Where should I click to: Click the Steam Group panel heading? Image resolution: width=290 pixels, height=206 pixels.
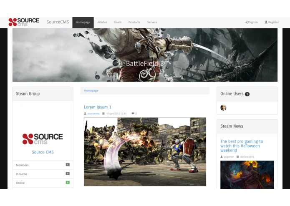click(43, 94)
